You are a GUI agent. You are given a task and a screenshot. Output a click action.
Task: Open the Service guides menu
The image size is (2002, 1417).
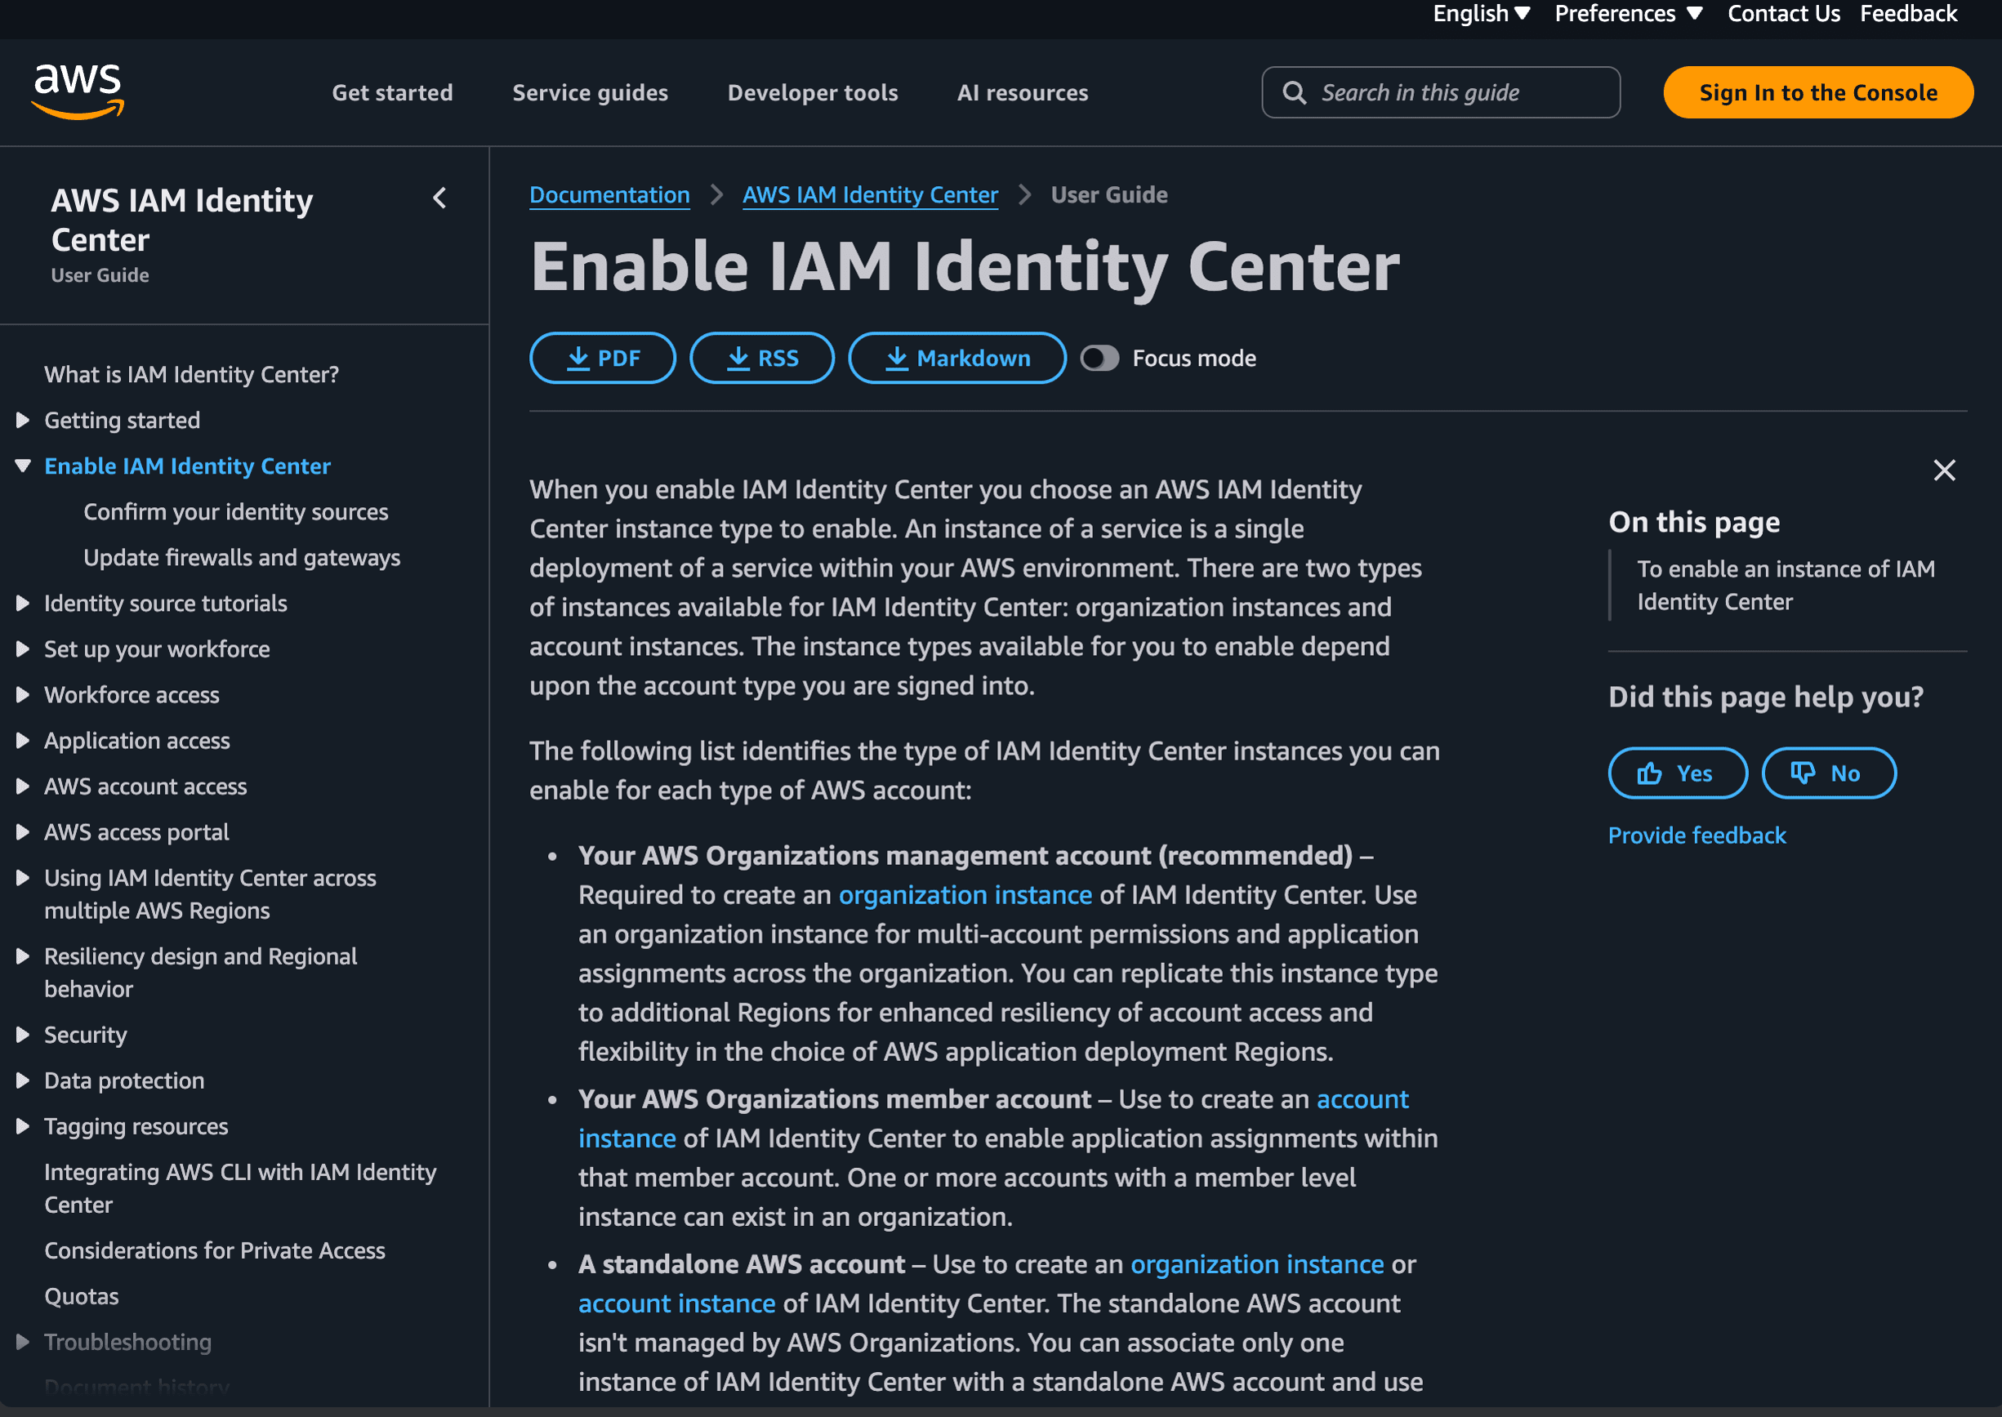pyautogui.click(x=590, y=92)
